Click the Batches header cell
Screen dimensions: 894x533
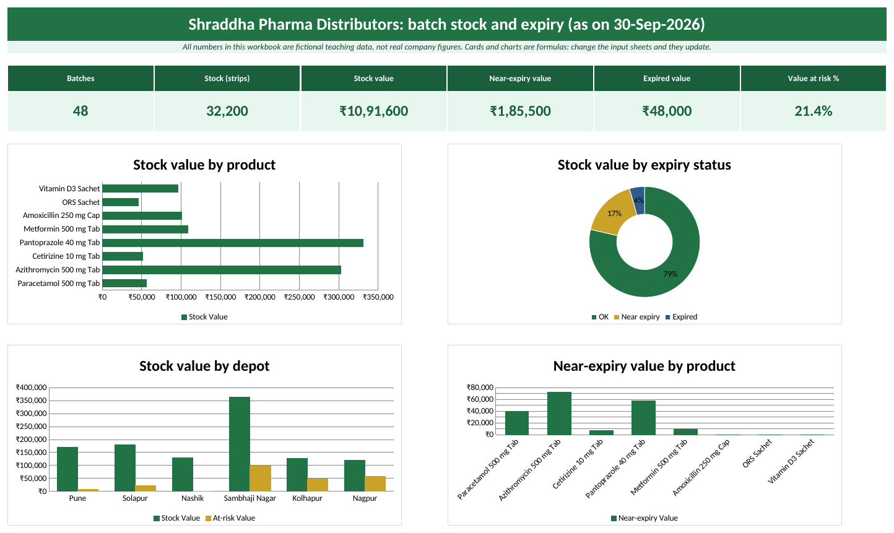pyautogui.click(x=80, y=79)
